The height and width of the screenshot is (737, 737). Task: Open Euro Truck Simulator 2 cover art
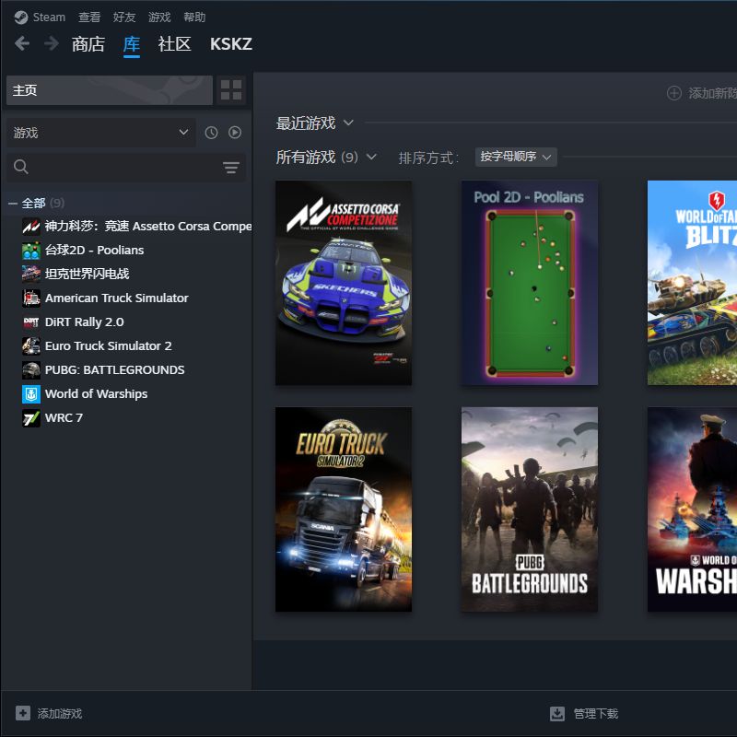(344, 509)
